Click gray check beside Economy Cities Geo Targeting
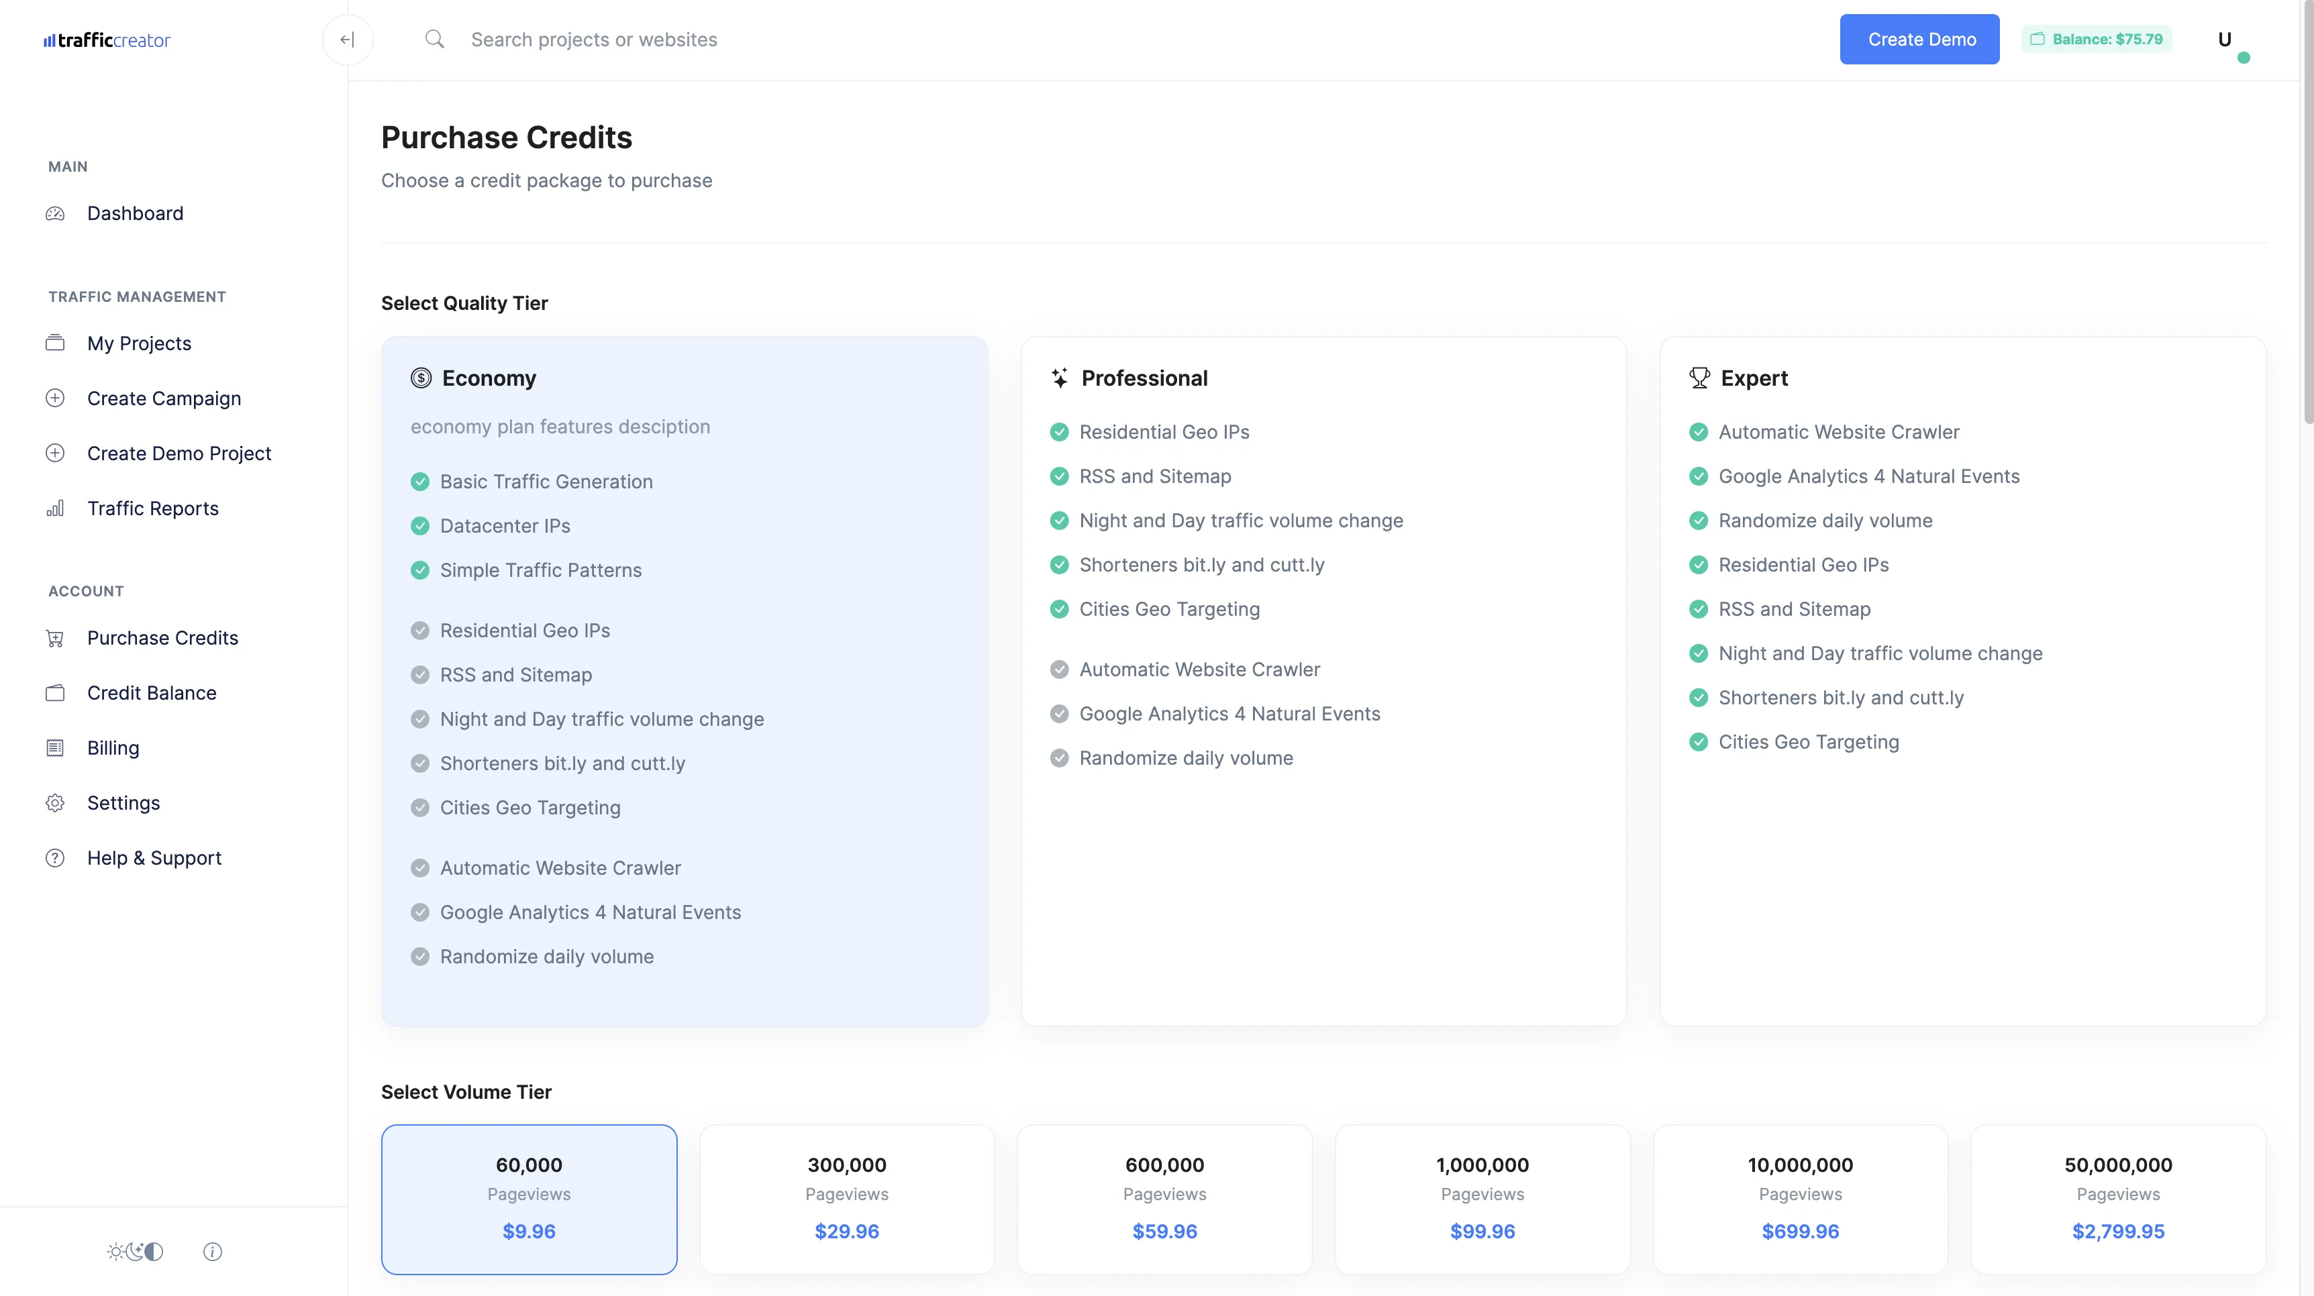This screenshot has width=2314, height=1296. point(420,808)
